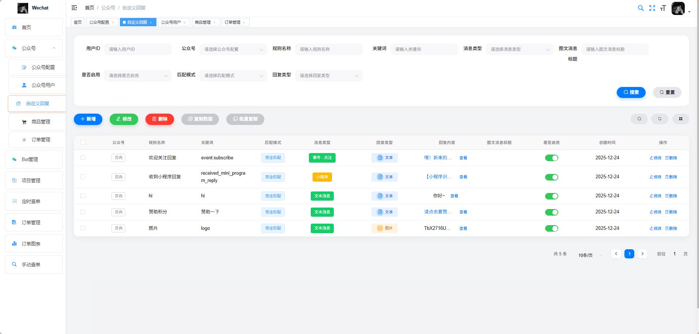Open the 10条/页 page size selector

[589, 255]
